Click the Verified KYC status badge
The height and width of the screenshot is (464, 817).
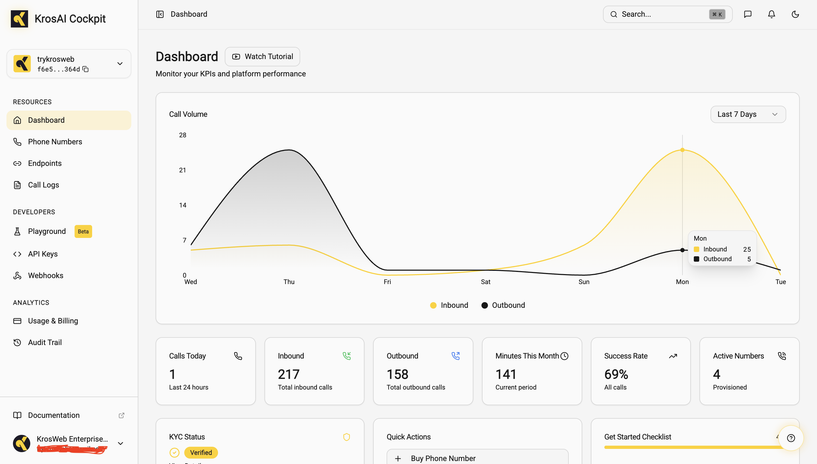(x=201, y=452)
